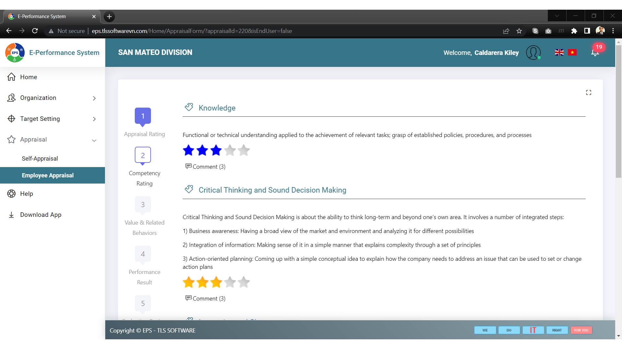The image size is (622, 349).
Task: Open Help via the question mark icon
Action: coord(11,194)
